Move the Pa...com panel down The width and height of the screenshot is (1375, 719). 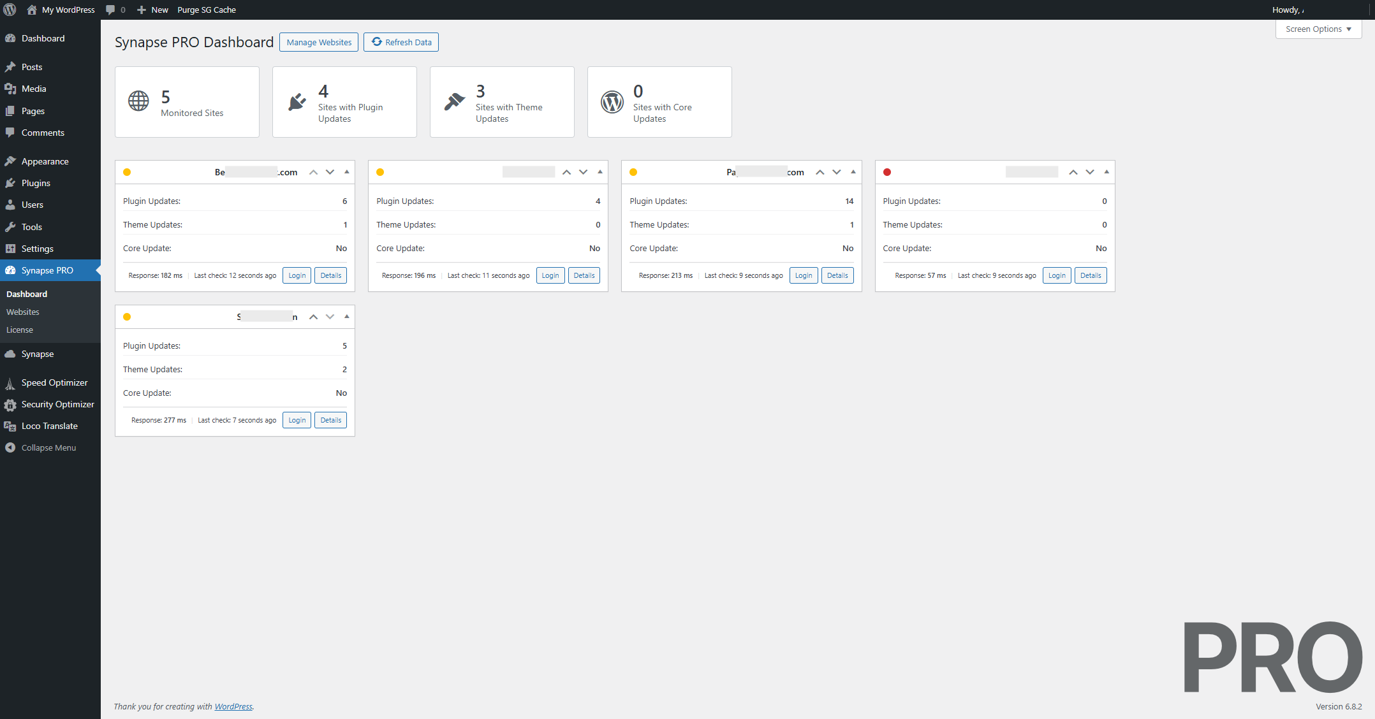836,172
